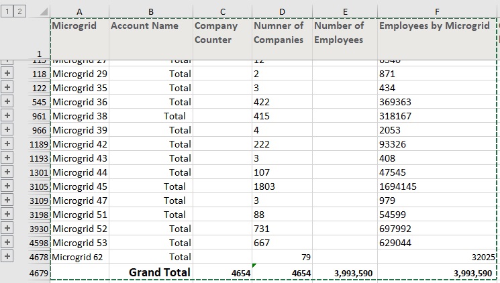This screenshot has width=500, height=283.
Task: Select cell with value 54599
Action: pos(437,215)
